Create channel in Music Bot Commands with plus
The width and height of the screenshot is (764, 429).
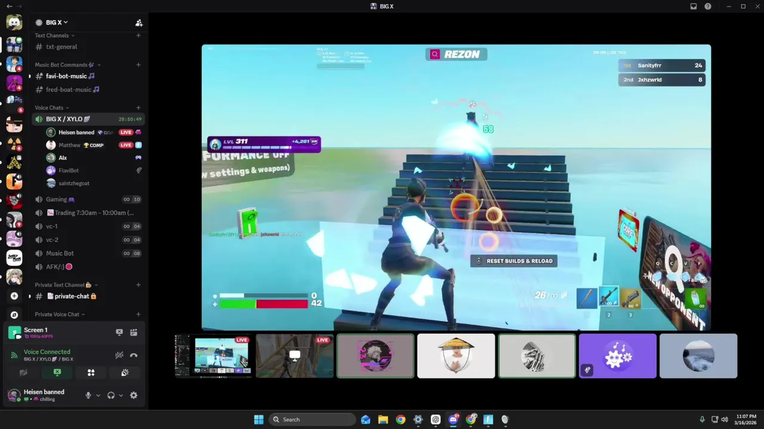[138, 65]
